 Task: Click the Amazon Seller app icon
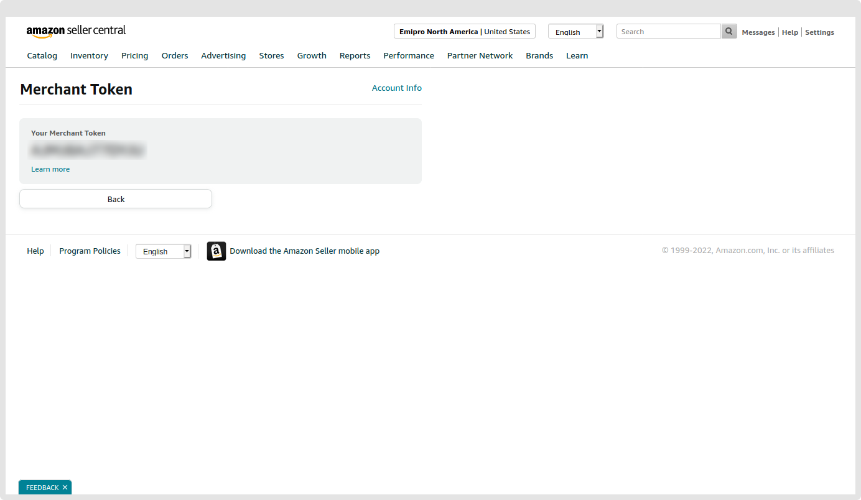[x=216, y=251]
